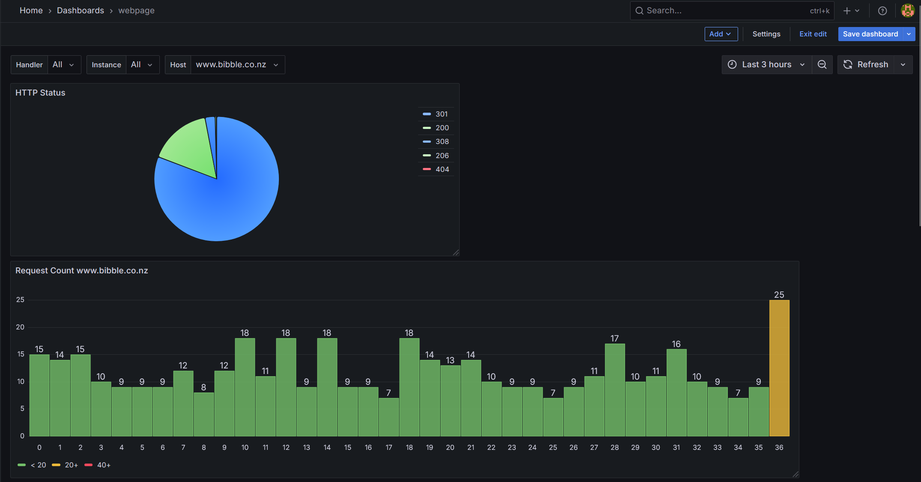The width and height of the screenshot is (921, 482).
Task: Navigate to Dashboards via the breadcrumb
Action: click(81, 10)
